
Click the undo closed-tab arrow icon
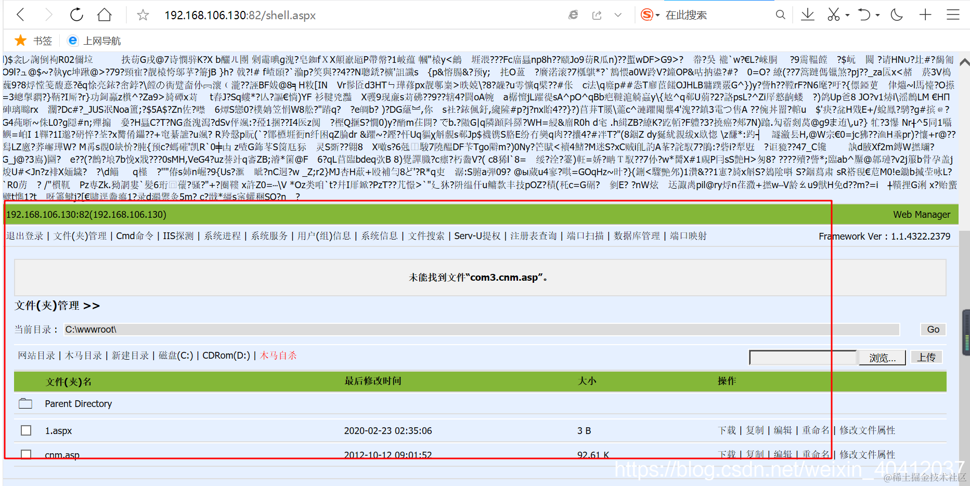pyautogui.click(x=864, y=15)
